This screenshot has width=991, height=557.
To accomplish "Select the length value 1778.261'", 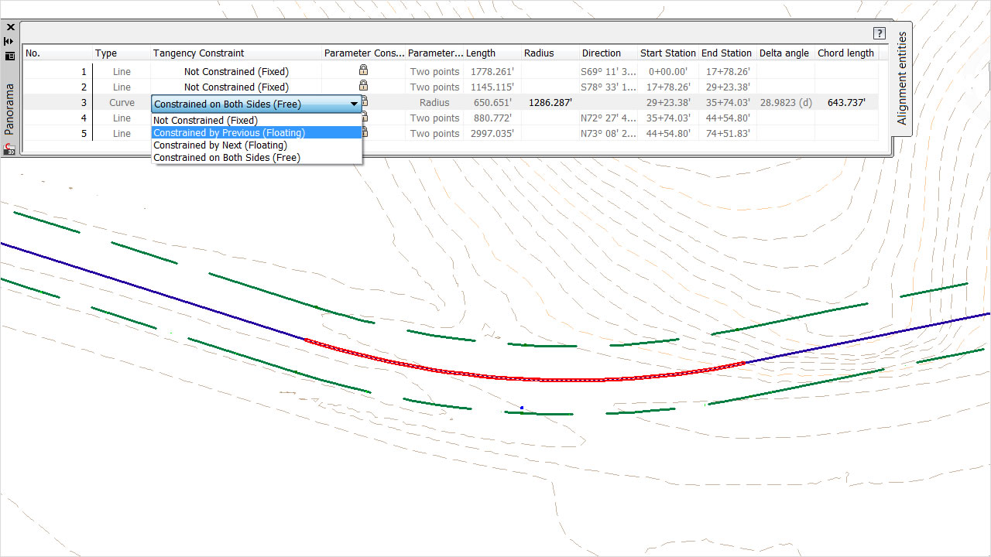I will coord(492,72).
